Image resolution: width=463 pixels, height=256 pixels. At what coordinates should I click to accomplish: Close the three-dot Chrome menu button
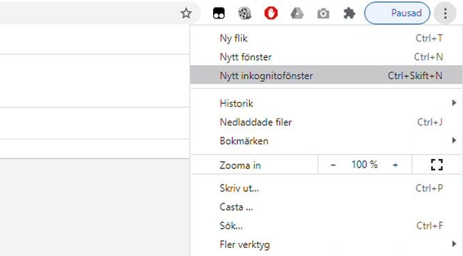pos(445,14)
